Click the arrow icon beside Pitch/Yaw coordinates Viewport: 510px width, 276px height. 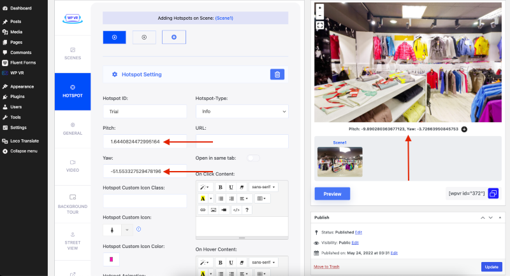pyautogui.click(x=464, y=129)
